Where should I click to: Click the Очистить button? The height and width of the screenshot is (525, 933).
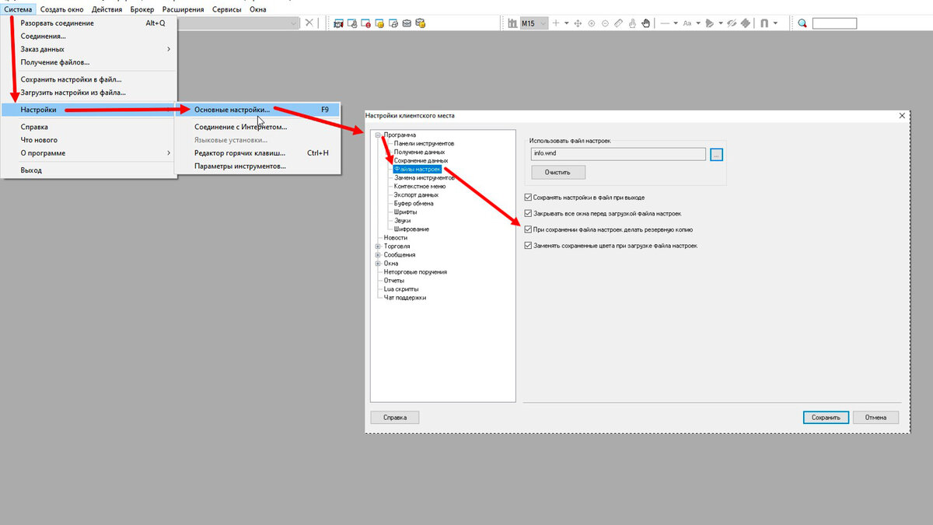[x=558, y=172]
